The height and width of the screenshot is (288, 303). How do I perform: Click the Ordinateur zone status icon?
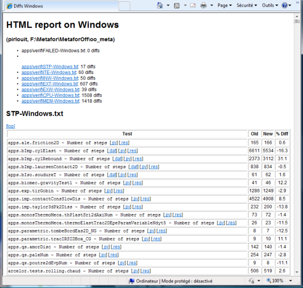(x=132, y=281)
